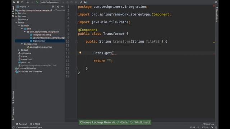Expand the .idea folder arrow
Screen dimensions: 230x129
pyautogui.click(x=16, y=13)
